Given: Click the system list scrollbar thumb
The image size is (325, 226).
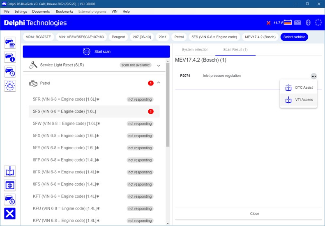Looking at the screenshot, I should click(168, 105).
